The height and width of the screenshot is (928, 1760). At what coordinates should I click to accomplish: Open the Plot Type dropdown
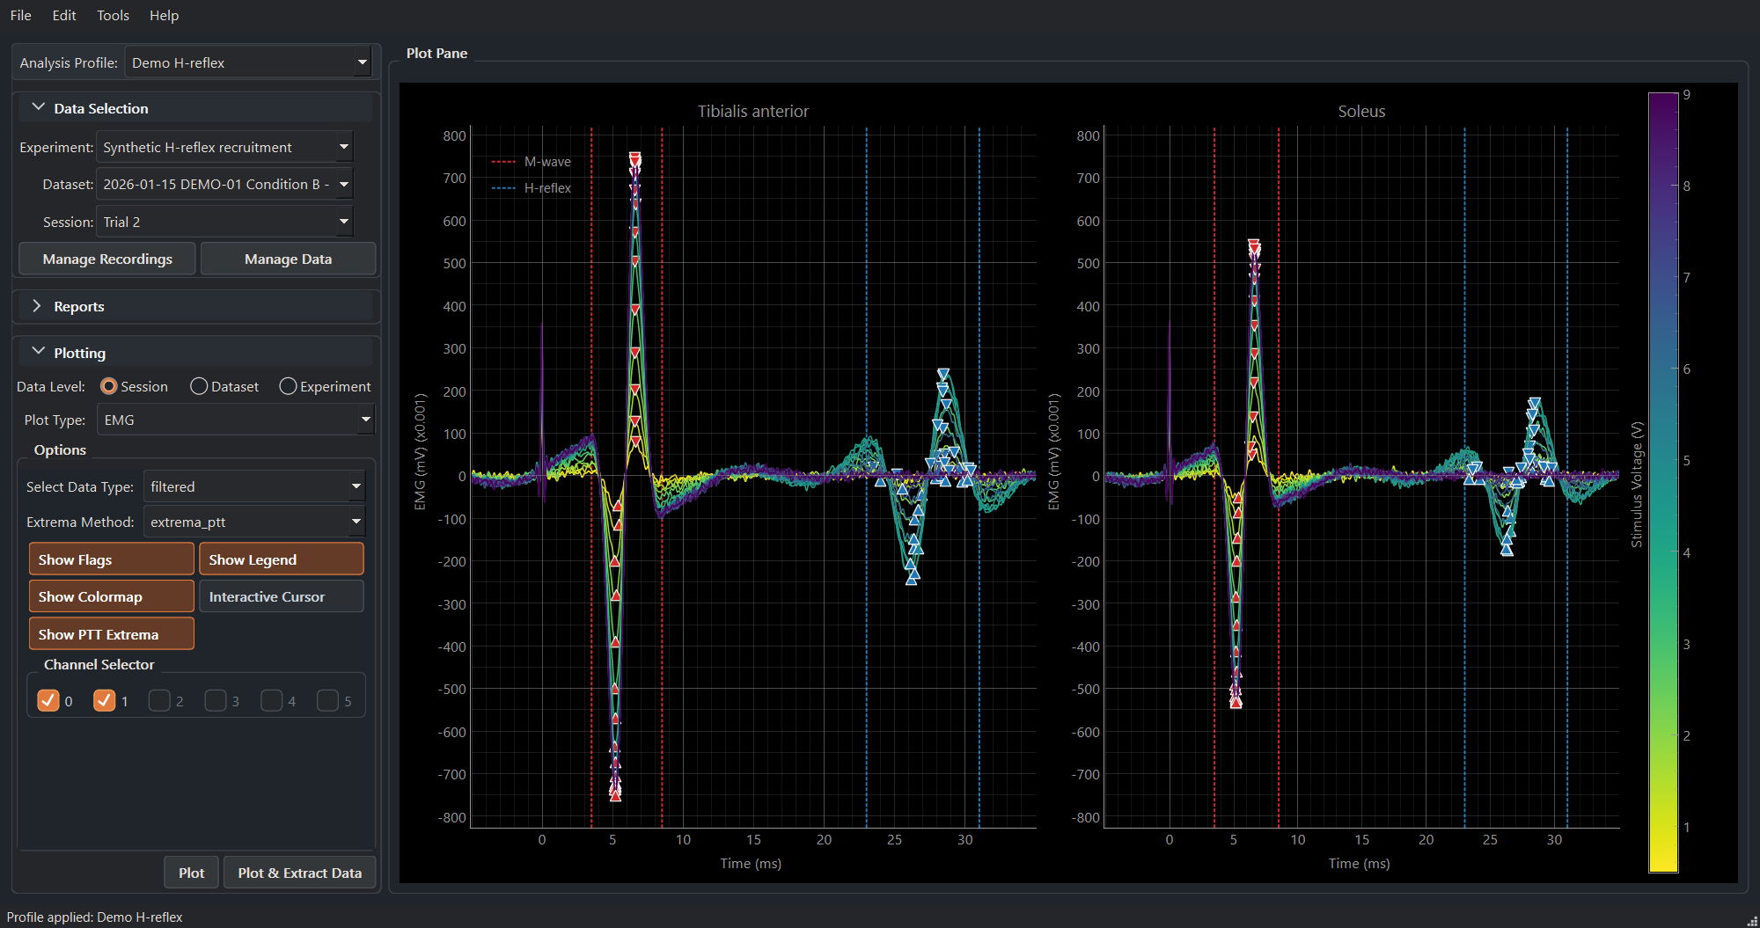pyautogui.click(x=236, y=420)
